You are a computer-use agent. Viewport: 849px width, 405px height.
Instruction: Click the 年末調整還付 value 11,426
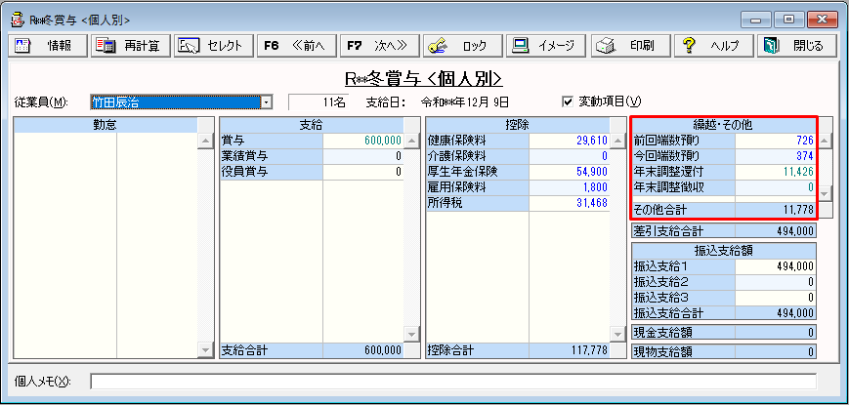775,172
